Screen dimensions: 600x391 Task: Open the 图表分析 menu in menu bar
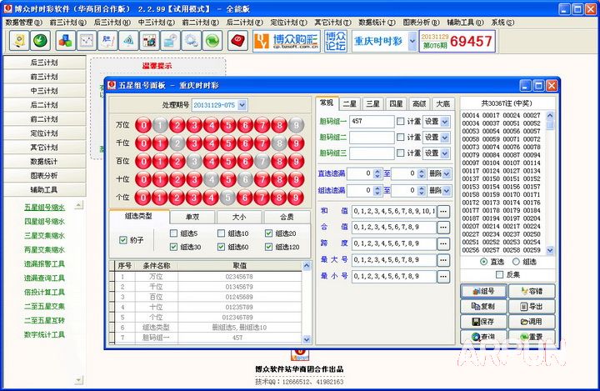422,23
